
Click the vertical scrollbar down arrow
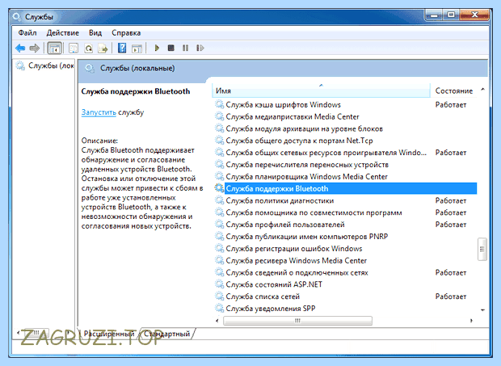pyautogui.click(x=482, y=309)
